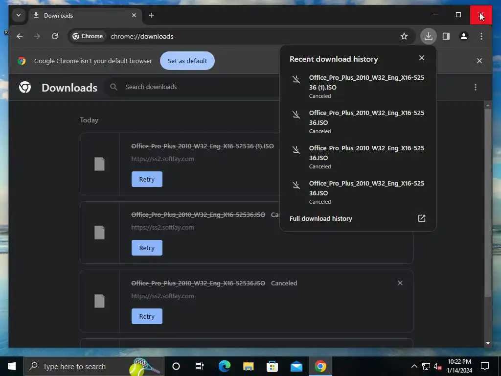Reload the page with refresh icon

pyautogui.click(x=55, y=36)
